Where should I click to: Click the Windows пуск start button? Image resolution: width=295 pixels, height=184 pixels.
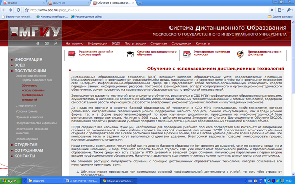[x=11, y=181]
